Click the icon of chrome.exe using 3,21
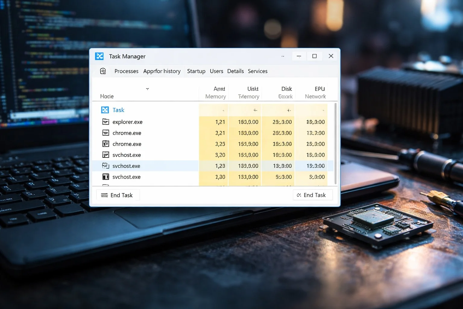463x309 pixels. (x=106, y=133)
